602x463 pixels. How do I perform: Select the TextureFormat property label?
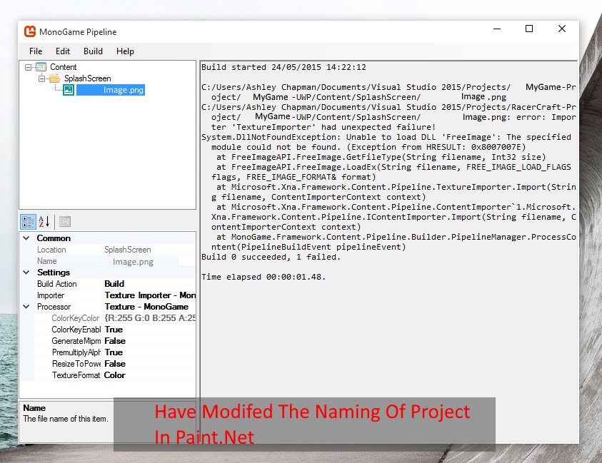coord(76,375)
